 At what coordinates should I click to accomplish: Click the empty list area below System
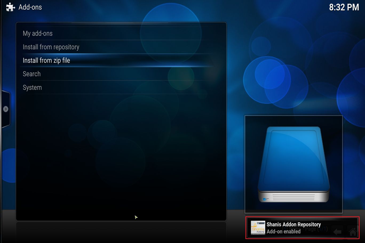pos(120,155)
